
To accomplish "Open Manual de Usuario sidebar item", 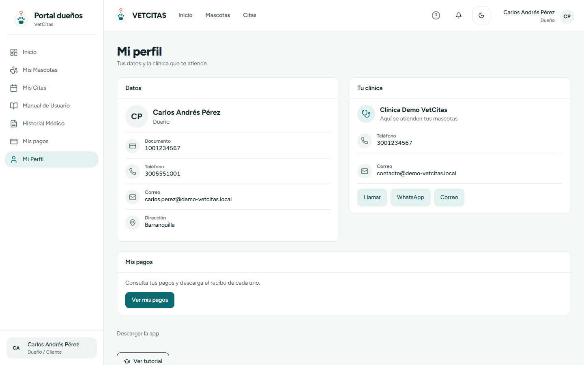I will (x=52, y=106).
